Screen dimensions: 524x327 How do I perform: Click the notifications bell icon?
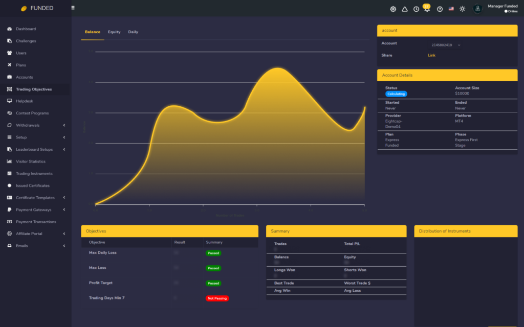[x=427, y=9]
